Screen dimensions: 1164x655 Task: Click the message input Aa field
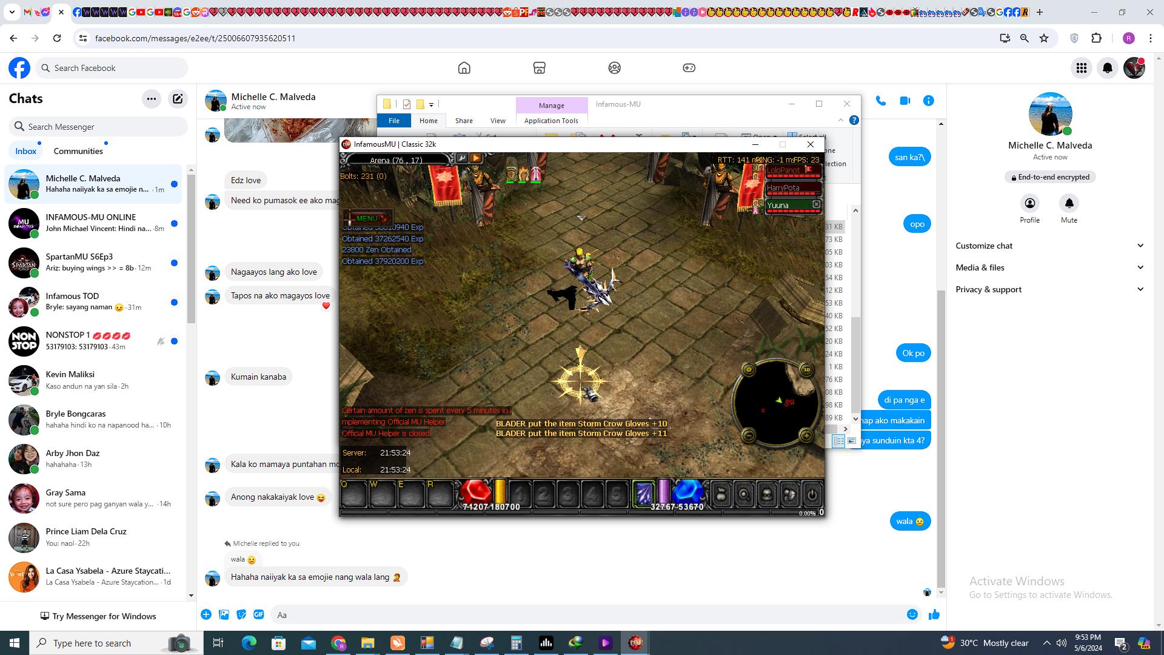pyautogui.click(x=586, y=615)
